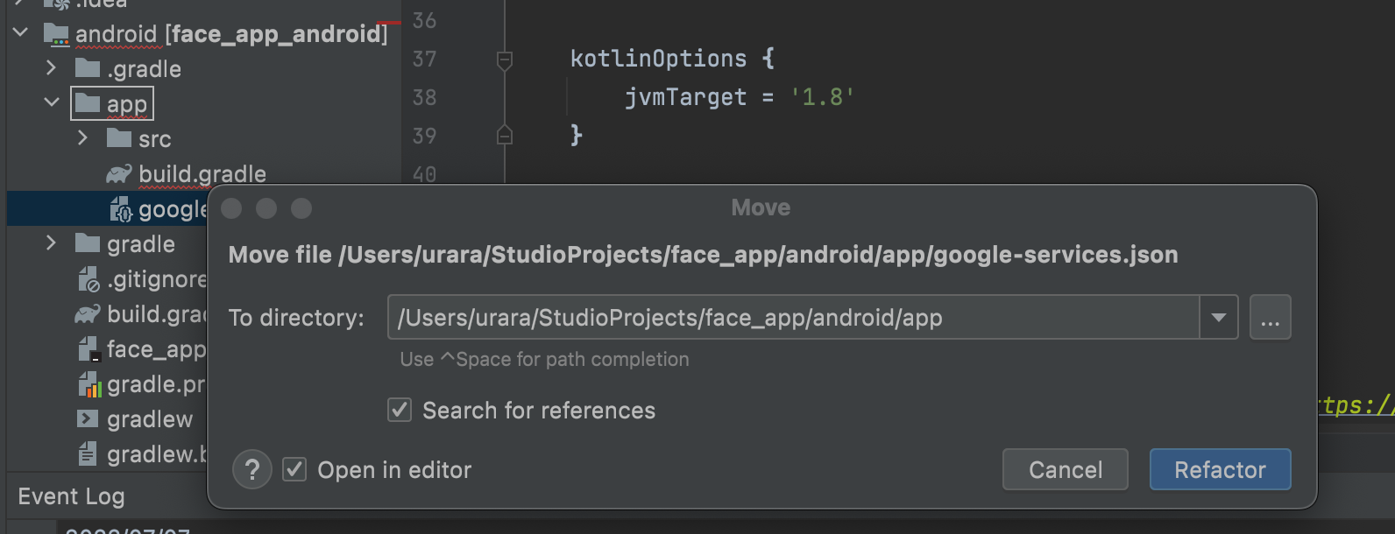Toggle the Open in editor checkbox

pos(294,470)
